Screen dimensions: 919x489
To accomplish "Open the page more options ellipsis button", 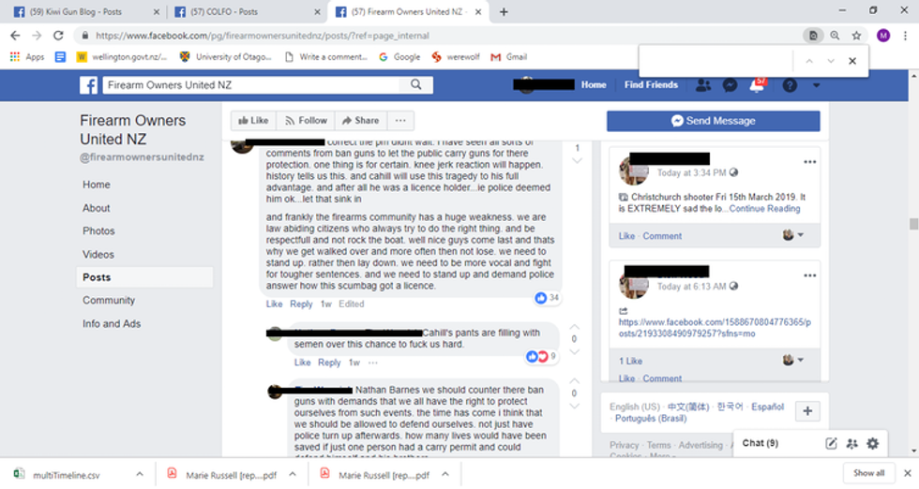I will click(400, 121).
